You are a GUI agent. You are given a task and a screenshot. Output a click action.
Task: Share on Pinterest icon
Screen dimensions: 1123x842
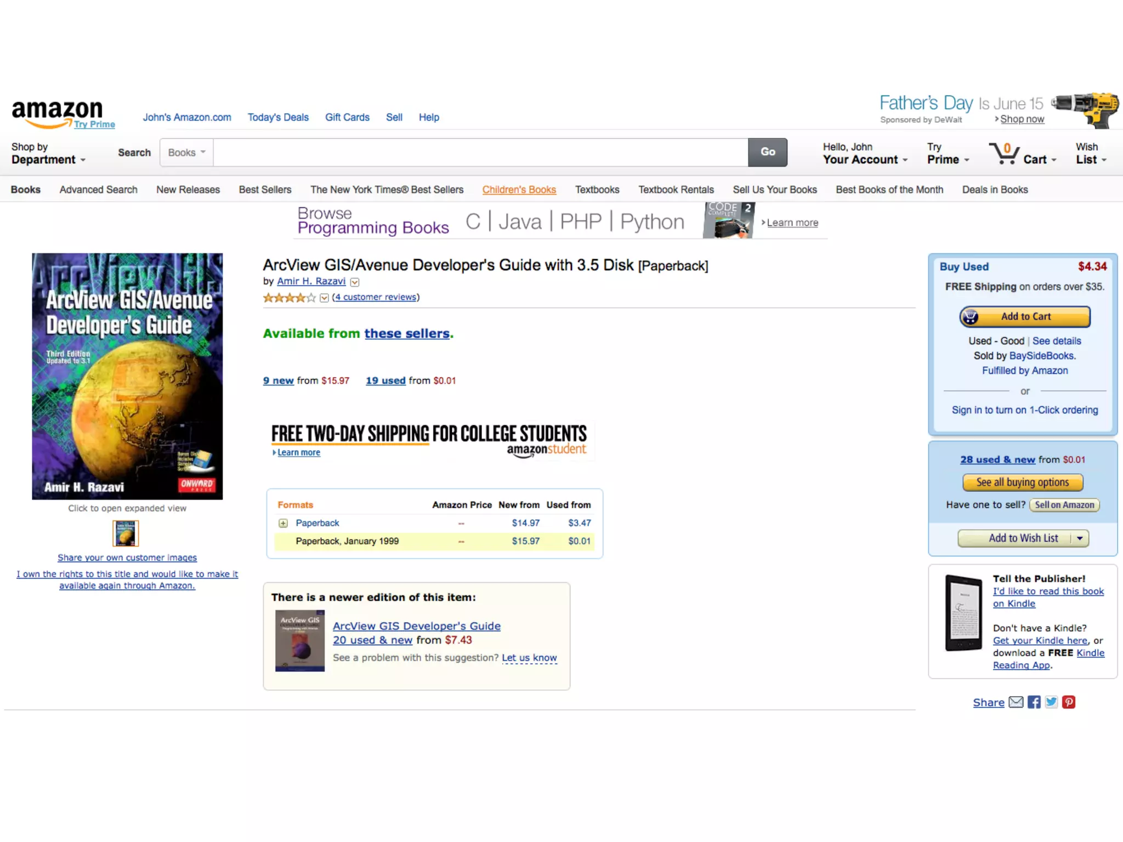point(1069,702)
